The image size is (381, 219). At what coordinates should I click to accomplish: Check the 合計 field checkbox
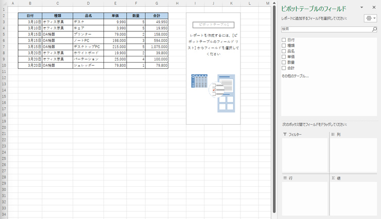[x=284, y=68]
